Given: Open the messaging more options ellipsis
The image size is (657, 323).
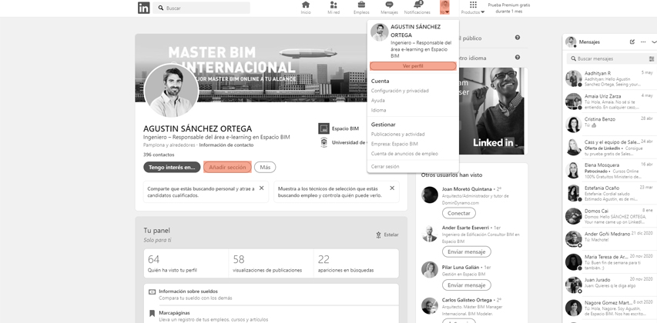Looking at the screenshot, I should (x=643, y=42).
